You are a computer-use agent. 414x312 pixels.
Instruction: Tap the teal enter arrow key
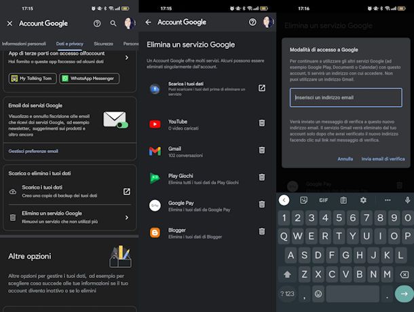[x=404, y=294]
